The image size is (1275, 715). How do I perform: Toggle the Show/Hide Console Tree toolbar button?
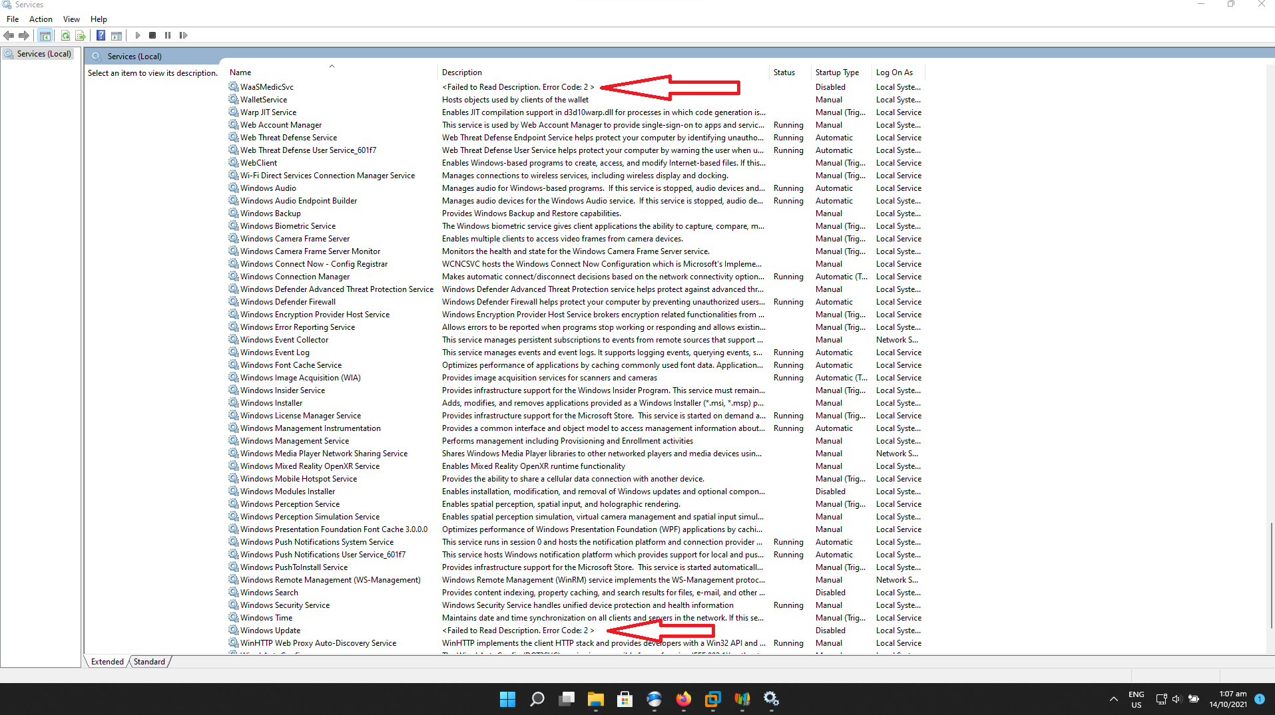[45, 35]
